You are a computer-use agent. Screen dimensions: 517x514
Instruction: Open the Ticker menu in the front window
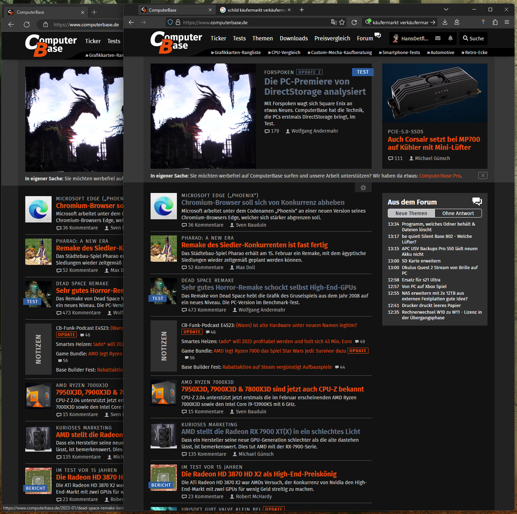point(218,38)
